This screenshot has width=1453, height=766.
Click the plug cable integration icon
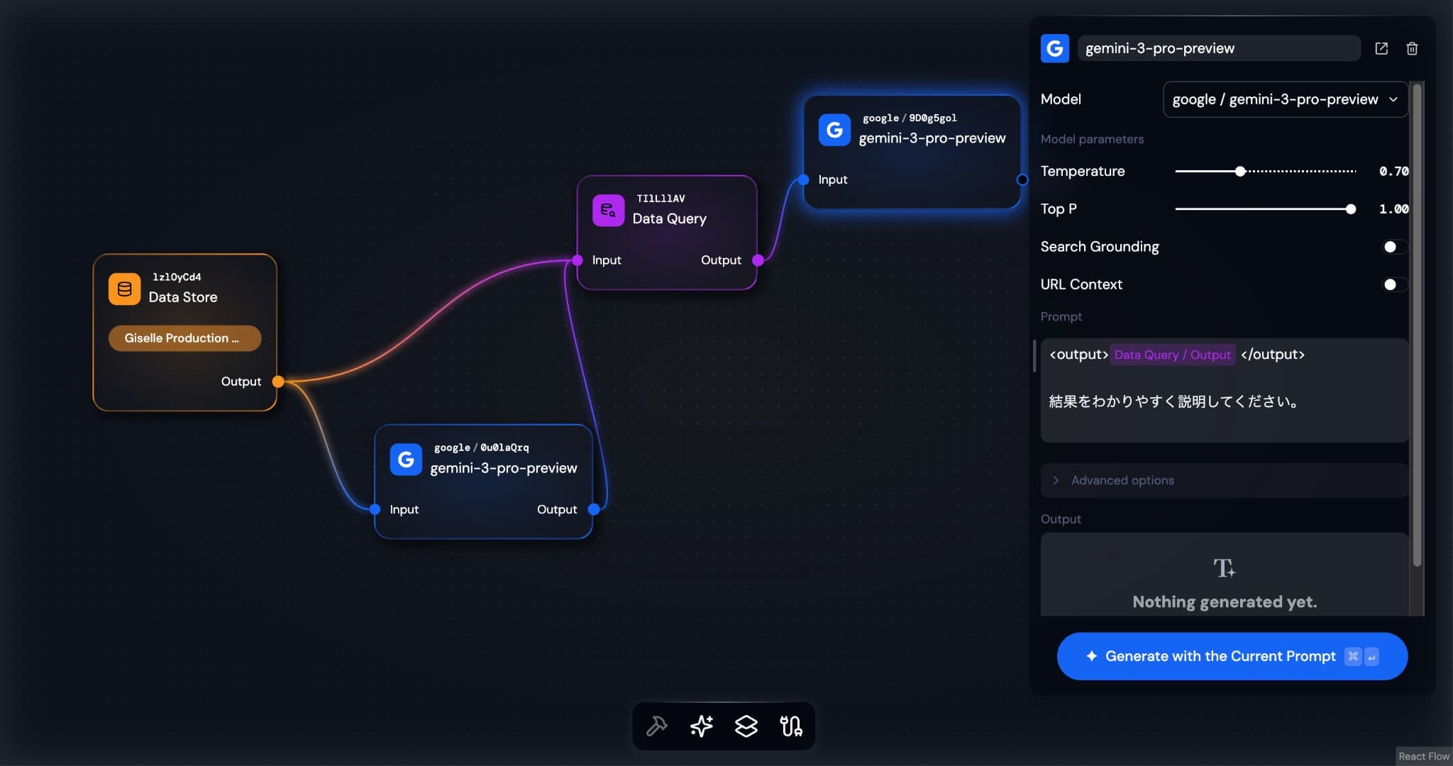tap(790, 726)
